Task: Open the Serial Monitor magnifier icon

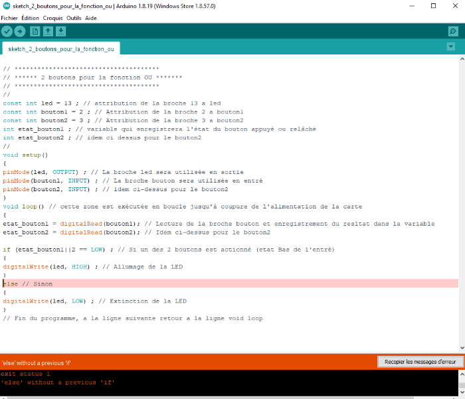Action: [x=453, y=31]
